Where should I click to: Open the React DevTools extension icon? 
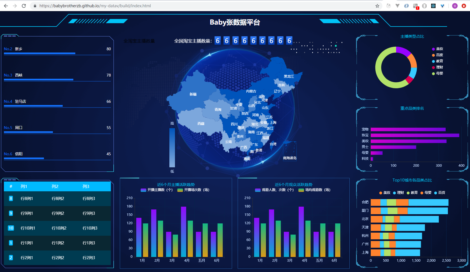click(x=433, y=6)
